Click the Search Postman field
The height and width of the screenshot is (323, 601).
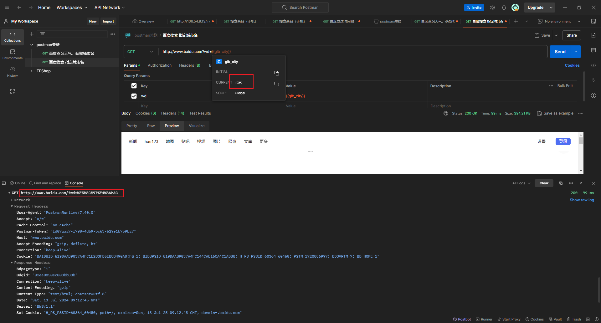pos(300,8)
